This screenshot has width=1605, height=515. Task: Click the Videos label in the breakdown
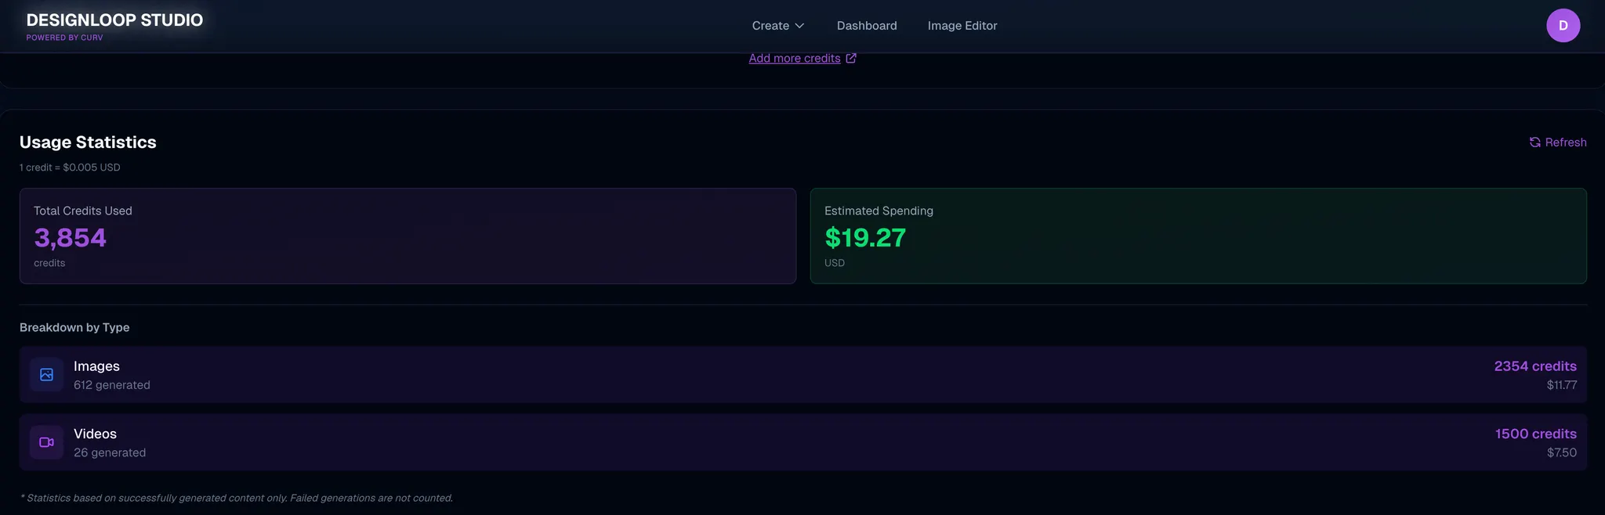(95, 434)
